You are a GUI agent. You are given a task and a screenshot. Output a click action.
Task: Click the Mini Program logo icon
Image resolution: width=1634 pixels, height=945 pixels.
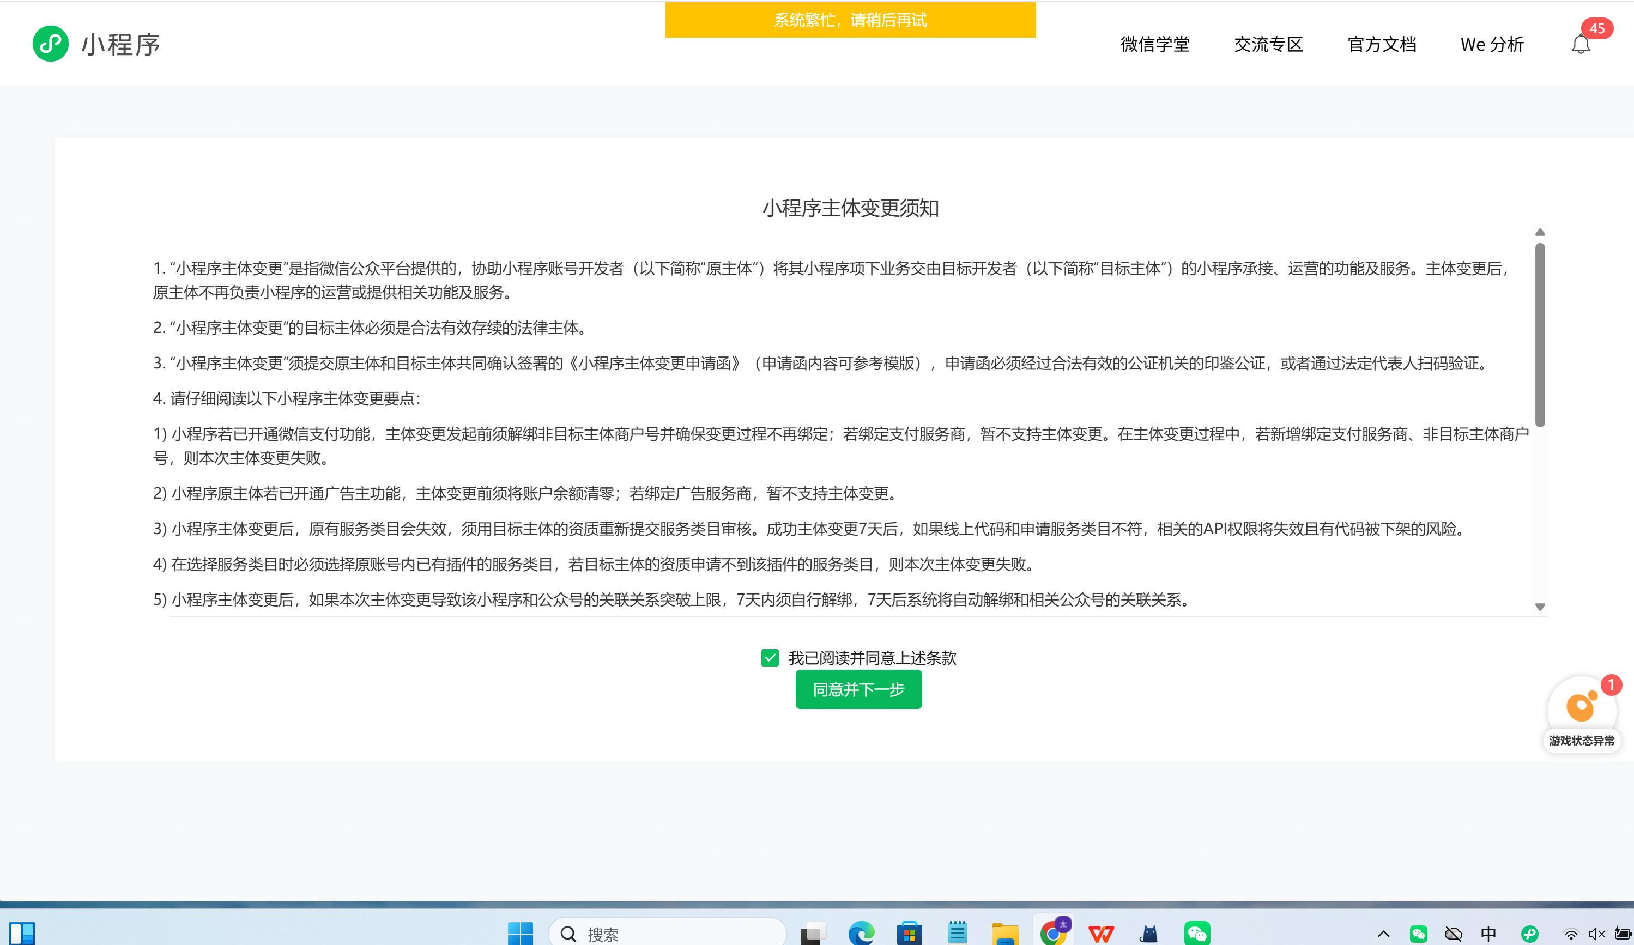tap(51, 44)
